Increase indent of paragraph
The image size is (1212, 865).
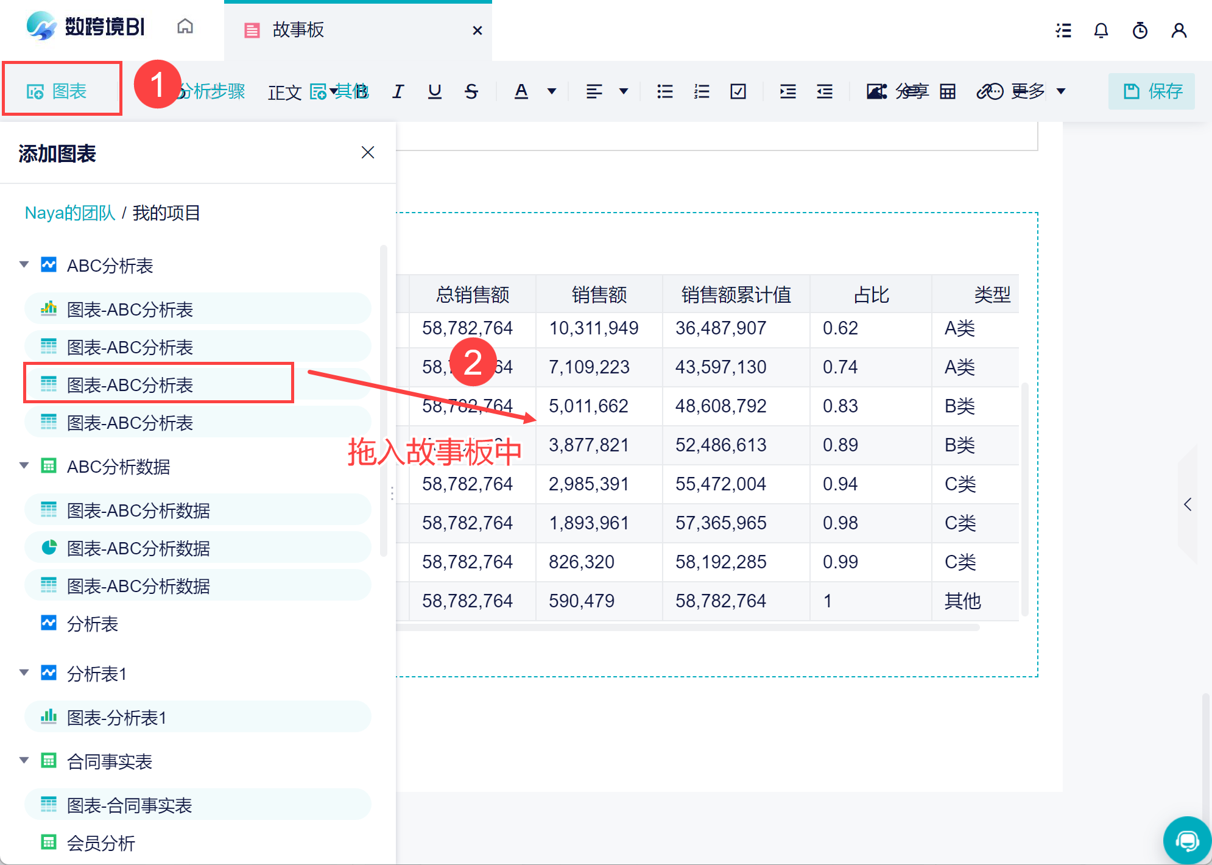coord(787,91)
